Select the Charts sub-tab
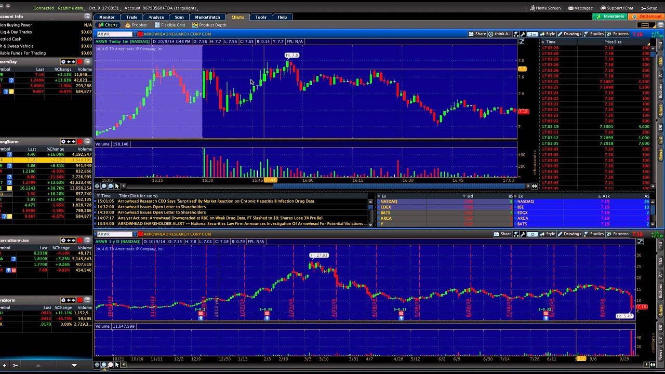The height and width of the screenshot is (374, 665). pos(108,25)
